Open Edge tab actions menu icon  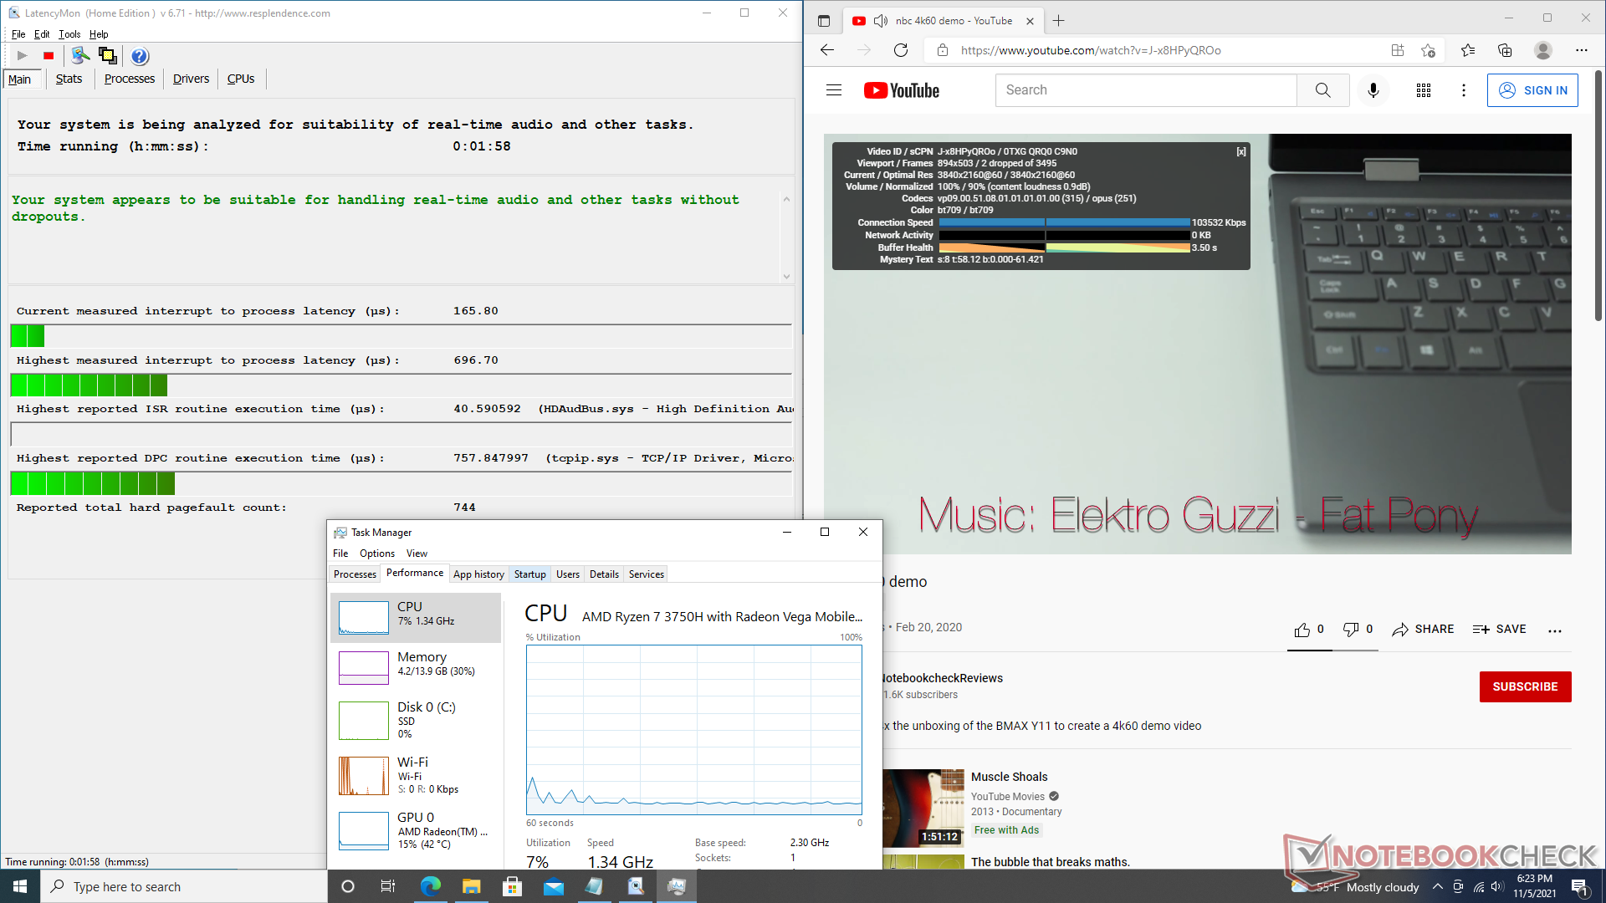824,21
